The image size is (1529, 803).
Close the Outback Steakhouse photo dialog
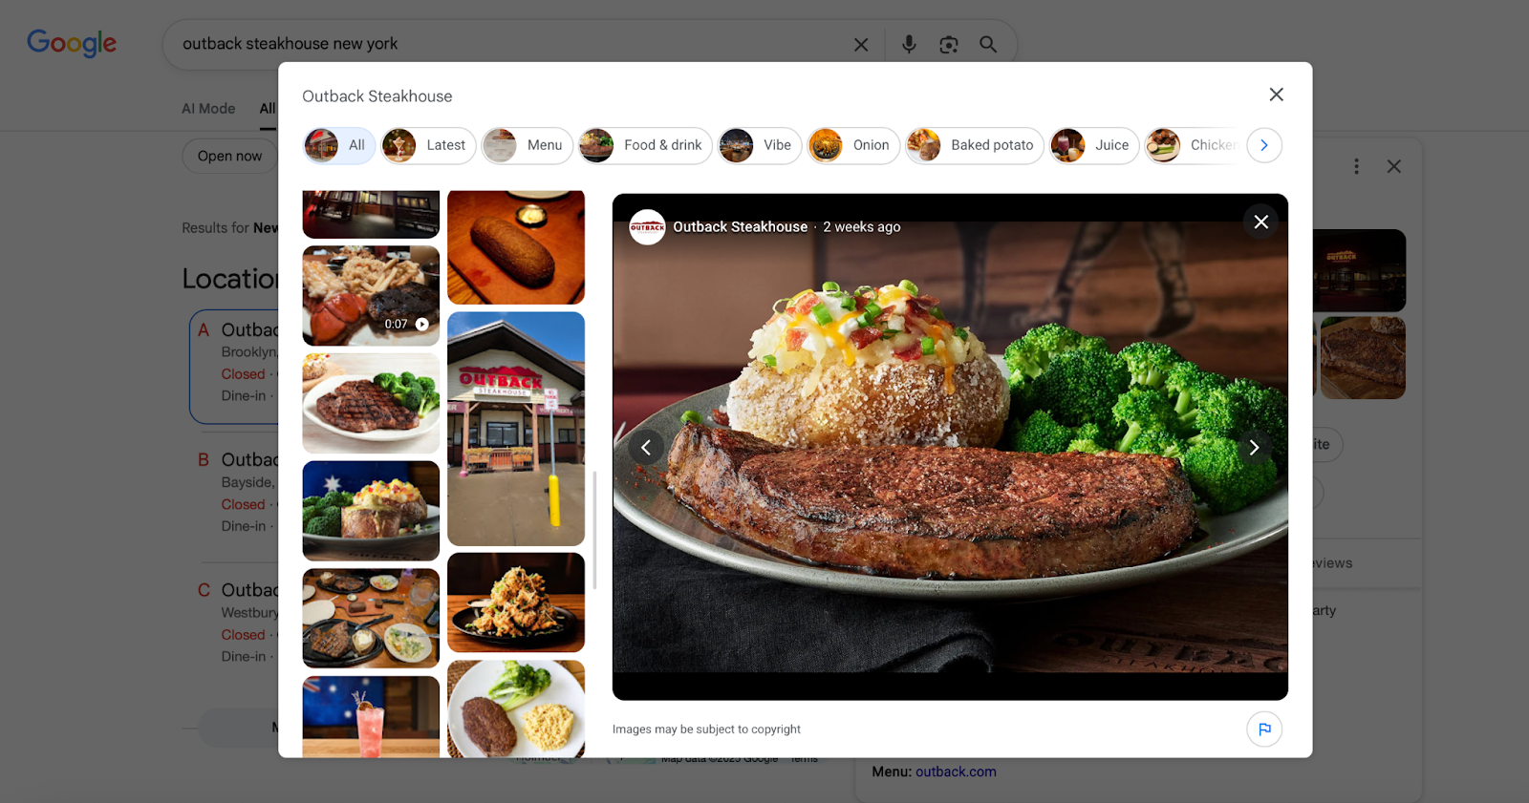pos(1276,95)
